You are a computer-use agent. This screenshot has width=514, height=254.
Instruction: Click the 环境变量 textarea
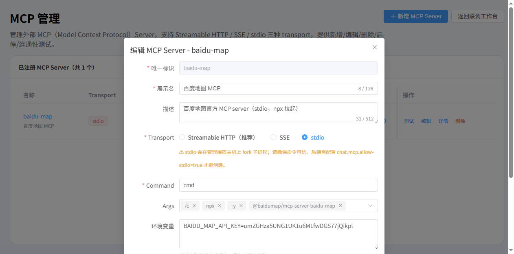279,234
